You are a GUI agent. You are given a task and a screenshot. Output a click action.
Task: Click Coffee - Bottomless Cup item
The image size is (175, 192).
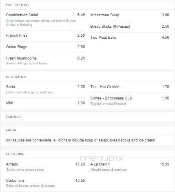(130, 101)
